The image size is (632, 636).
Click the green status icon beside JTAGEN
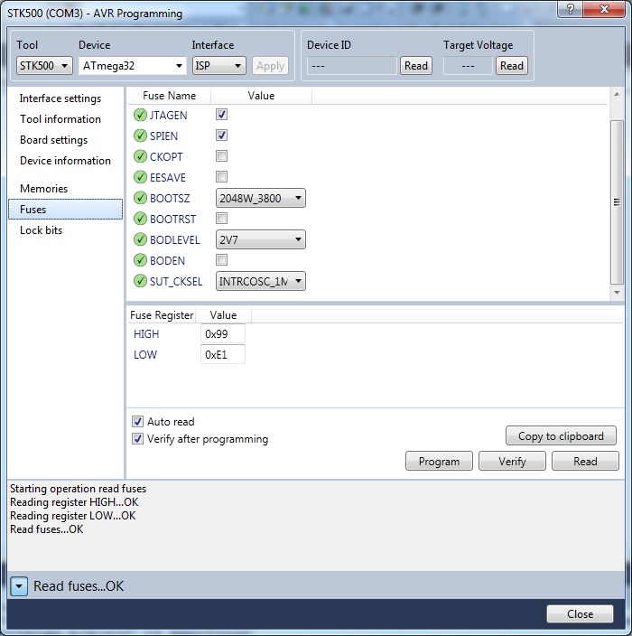tap(140, 116)
